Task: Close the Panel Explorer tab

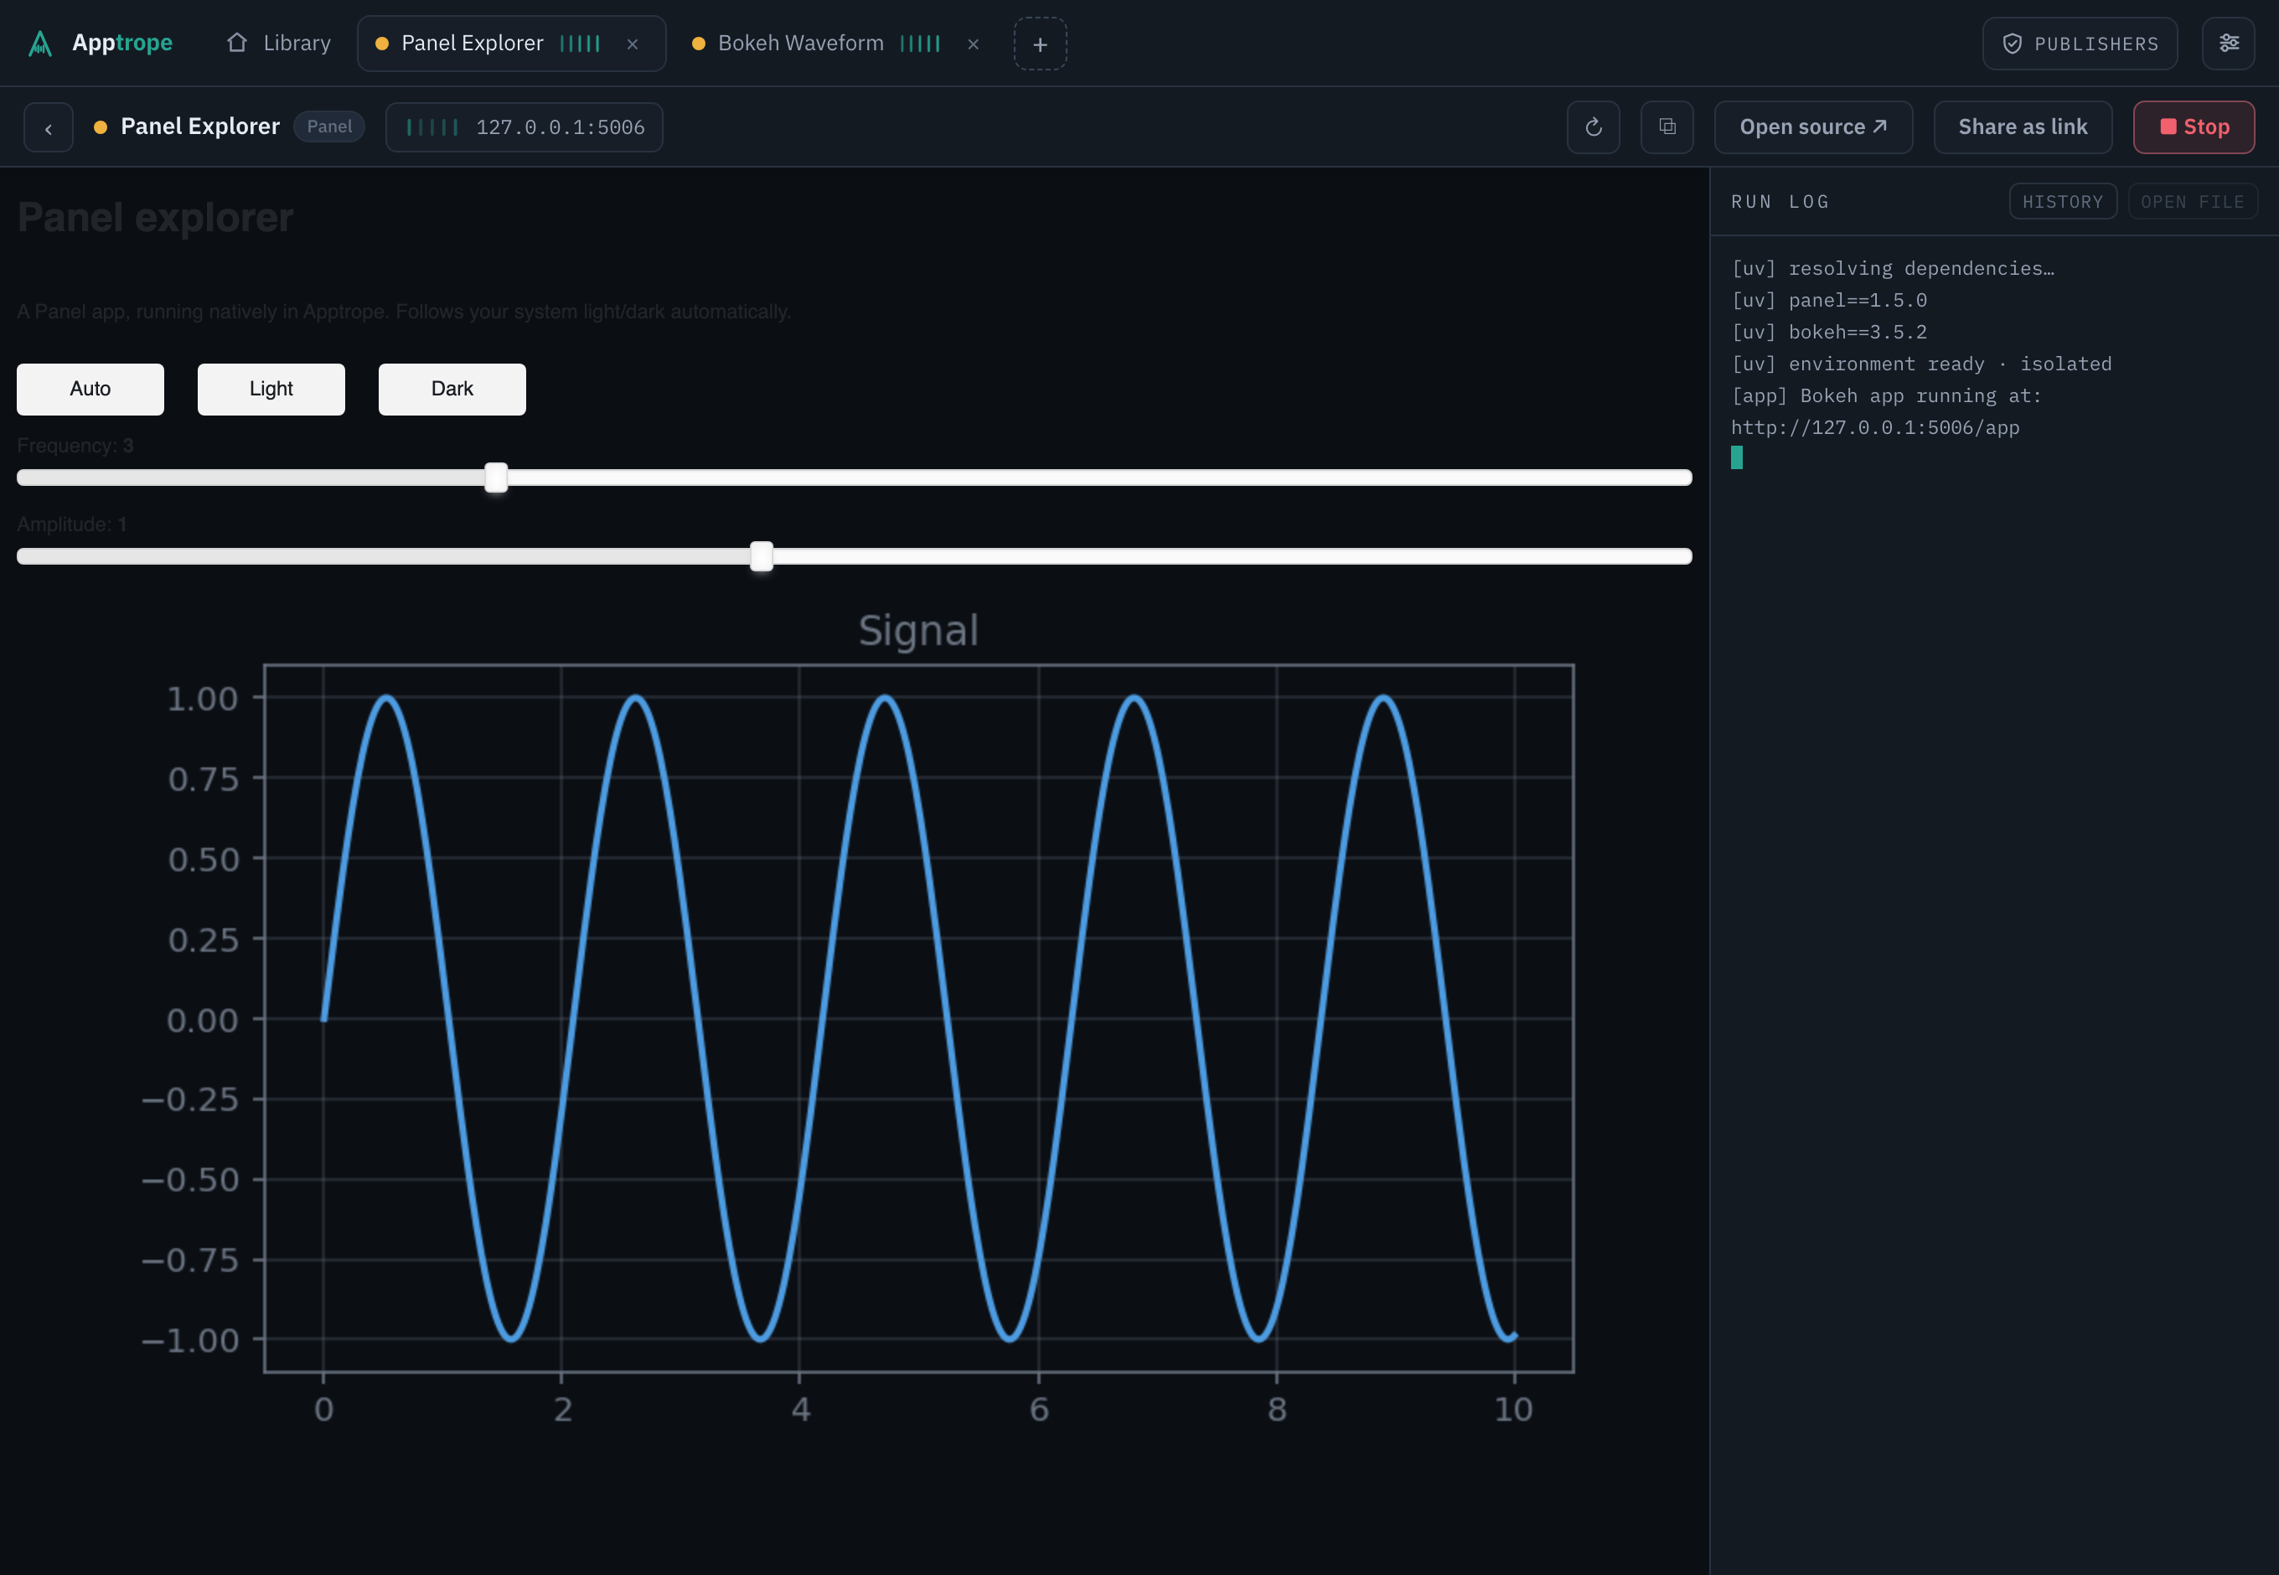Action: [633, 44]
